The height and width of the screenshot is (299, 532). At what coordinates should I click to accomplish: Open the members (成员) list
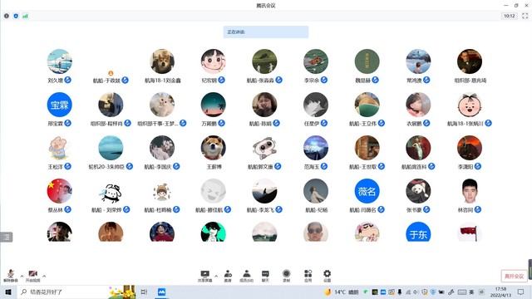pyautogui.click(x=247, y=277)
